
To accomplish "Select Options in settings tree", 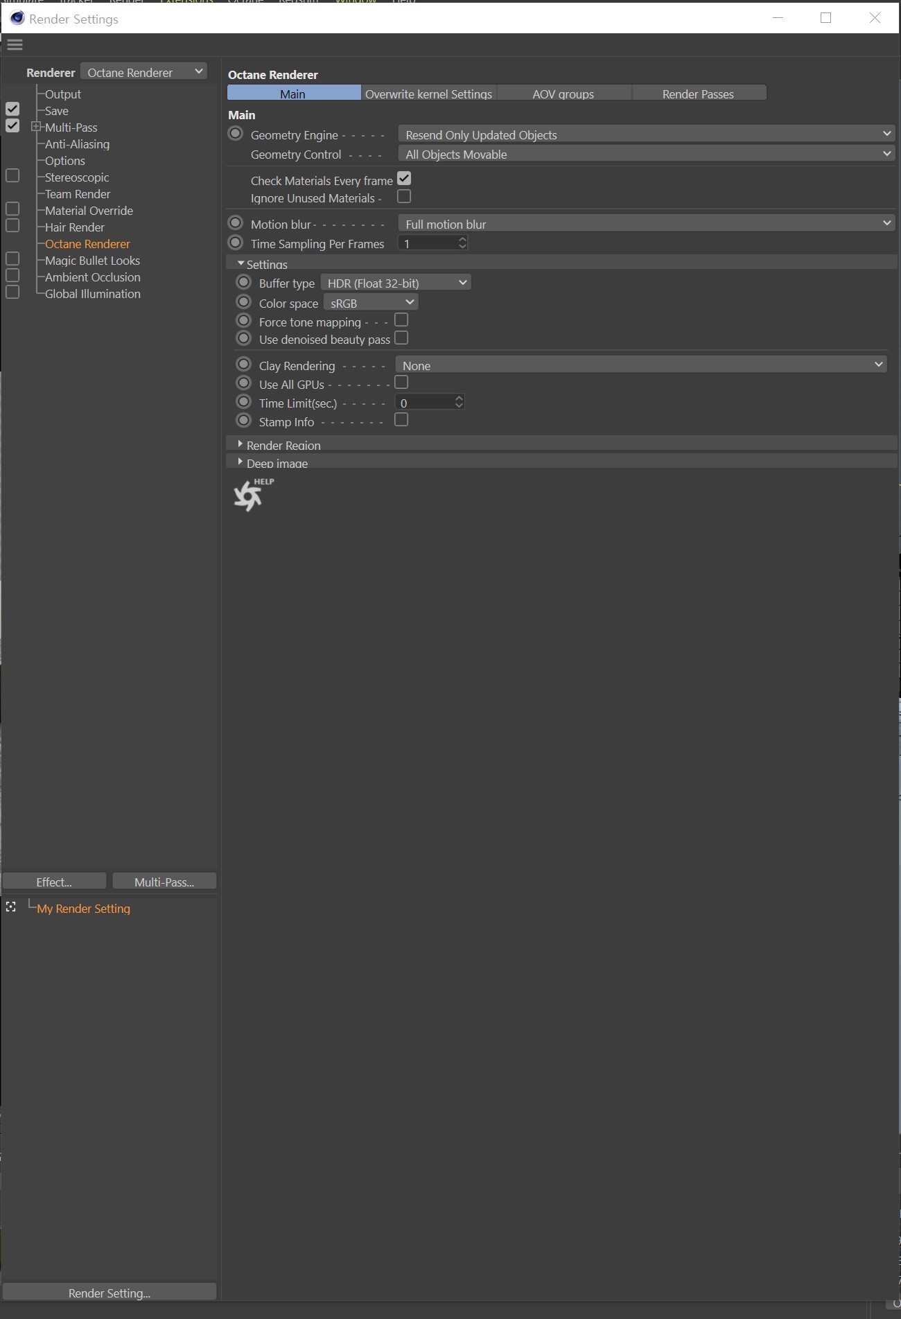I will click(65, 161).
